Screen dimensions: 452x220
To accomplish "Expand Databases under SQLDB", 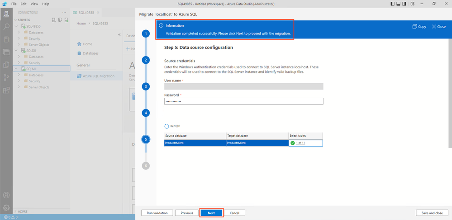I will [19, 57].
